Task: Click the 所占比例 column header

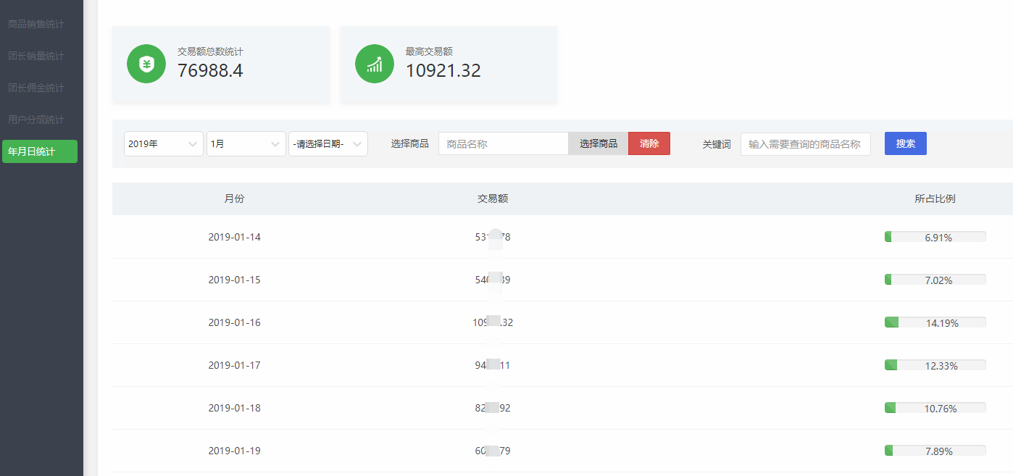Action: point(935,199)
